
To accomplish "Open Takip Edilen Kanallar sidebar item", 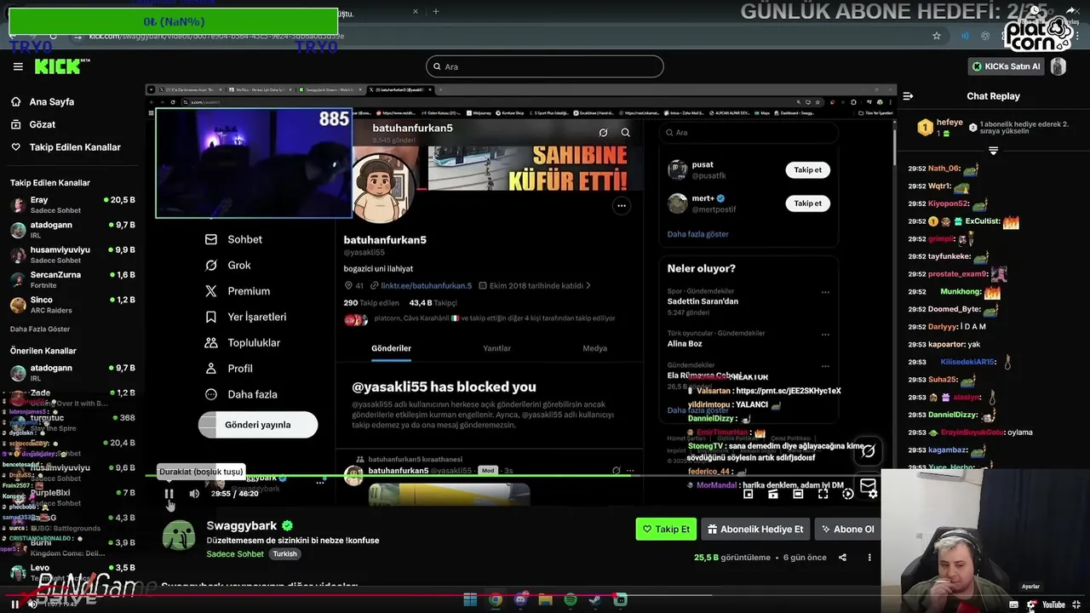I will coord(66,147).
